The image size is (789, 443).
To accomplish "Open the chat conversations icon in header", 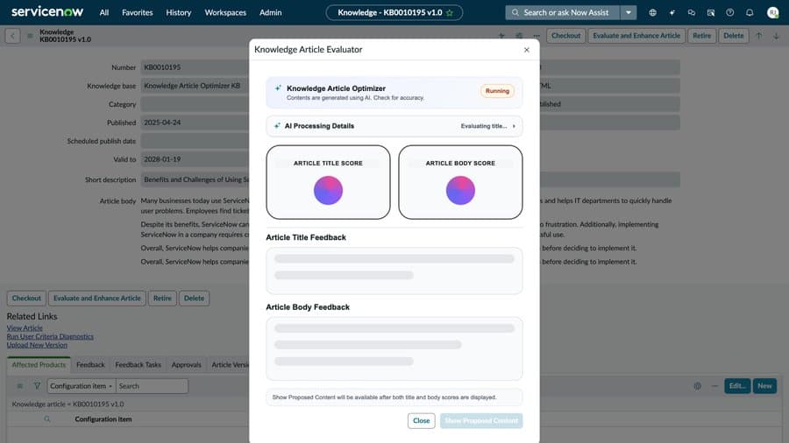I will tap(692, 12).
